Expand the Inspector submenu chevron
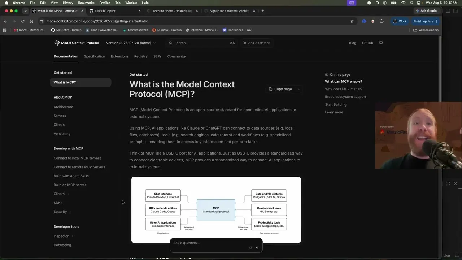This screenshot has width=462, height=260. 72,236
